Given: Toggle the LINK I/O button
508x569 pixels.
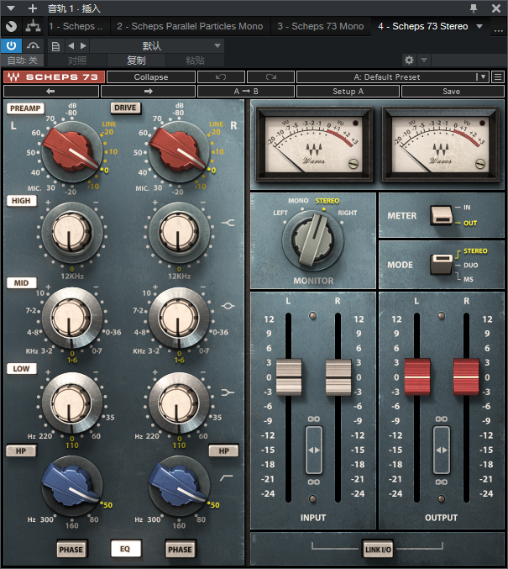Looking at the screenshot, I should 378,549.
